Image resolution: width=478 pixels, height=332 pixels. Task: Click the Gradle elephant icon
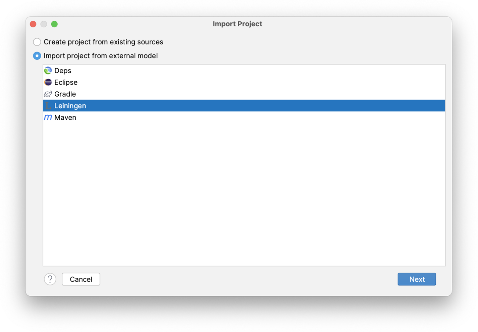click(x=48, y=94)
